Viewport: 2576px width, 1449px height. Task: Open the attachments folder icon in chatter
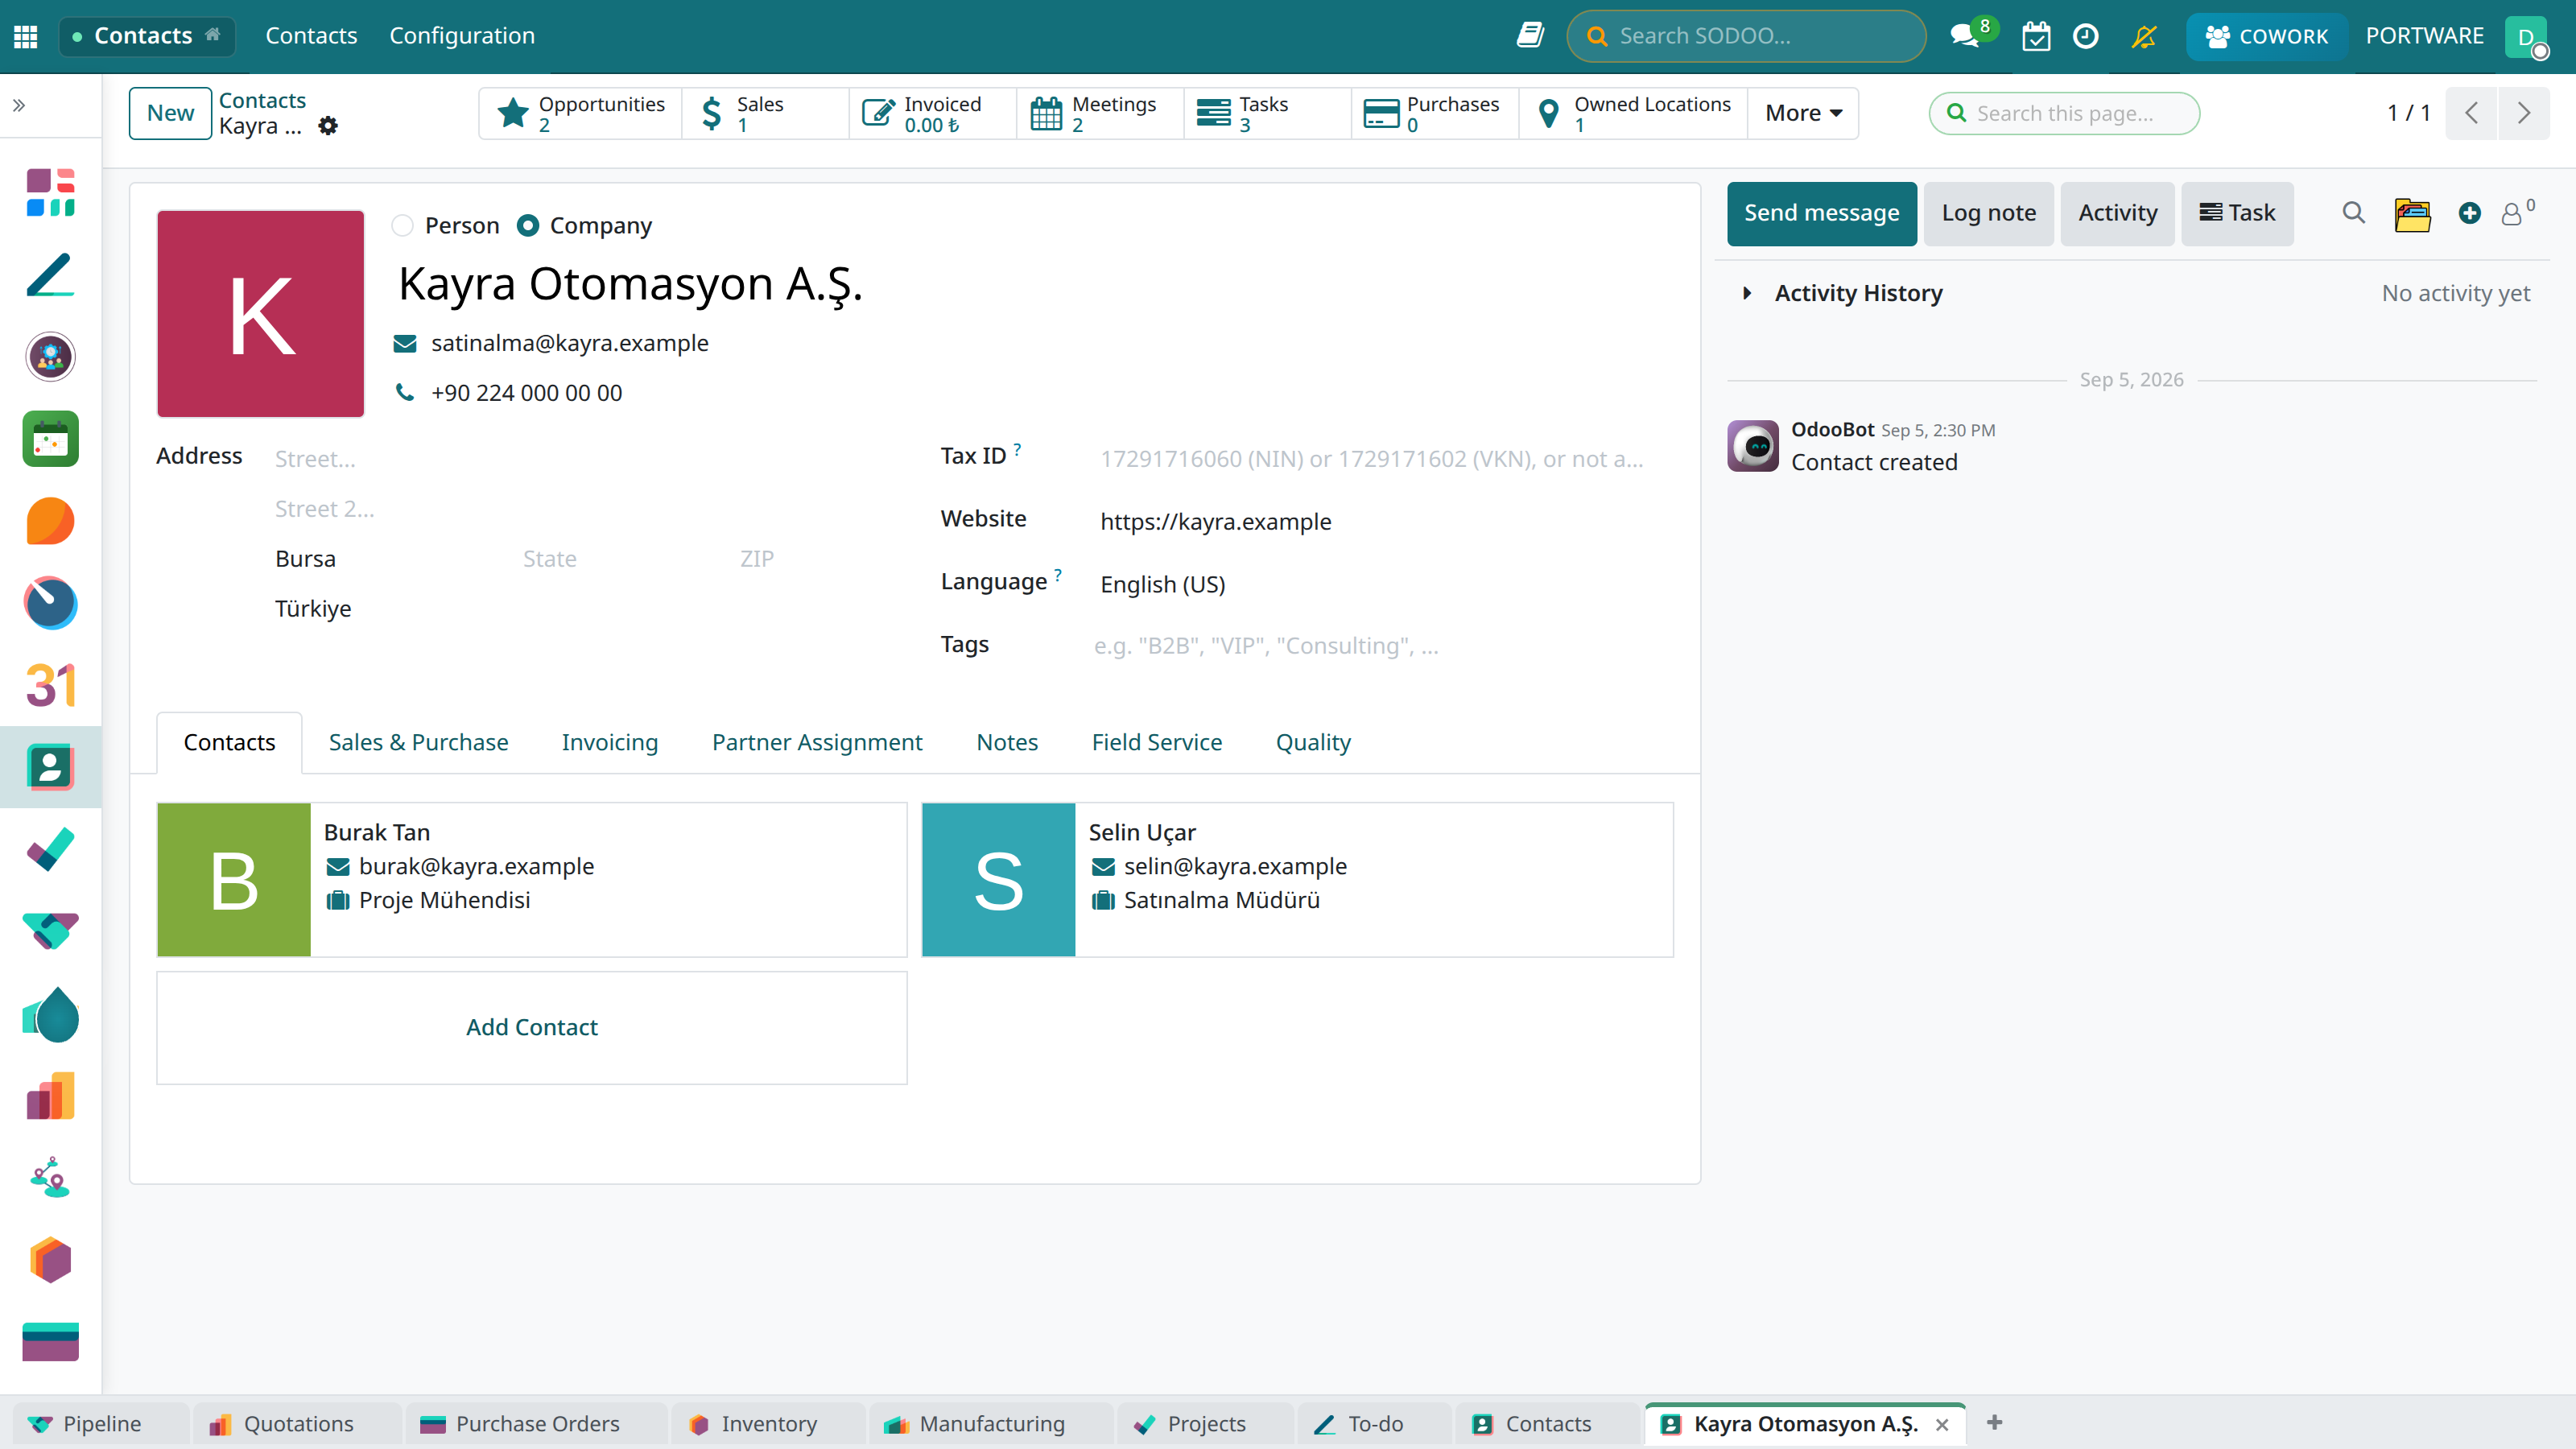click(2412, 213)
